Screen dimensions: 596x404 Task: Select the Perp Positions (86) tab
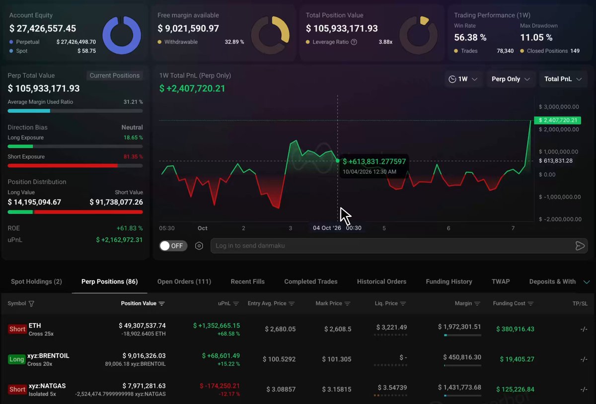click(109, 281)
